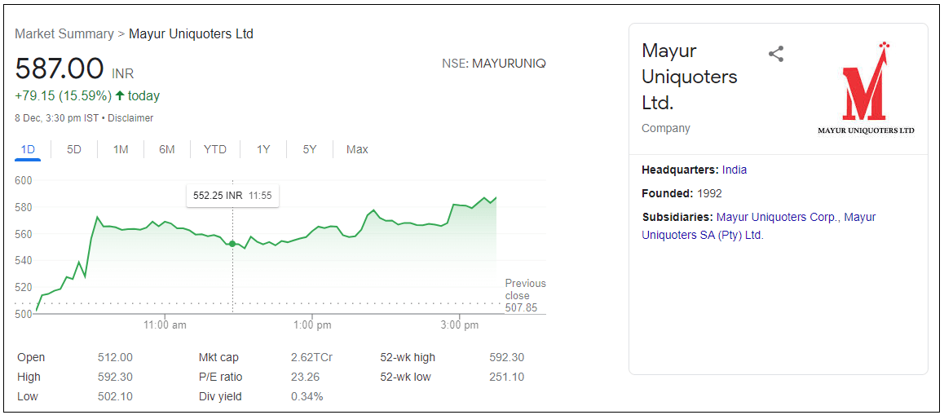Screen dimensions: 944x415
Task: Click the 552.25 INR price tooltip
Action: pyautogui.click(x=232, y=196)
